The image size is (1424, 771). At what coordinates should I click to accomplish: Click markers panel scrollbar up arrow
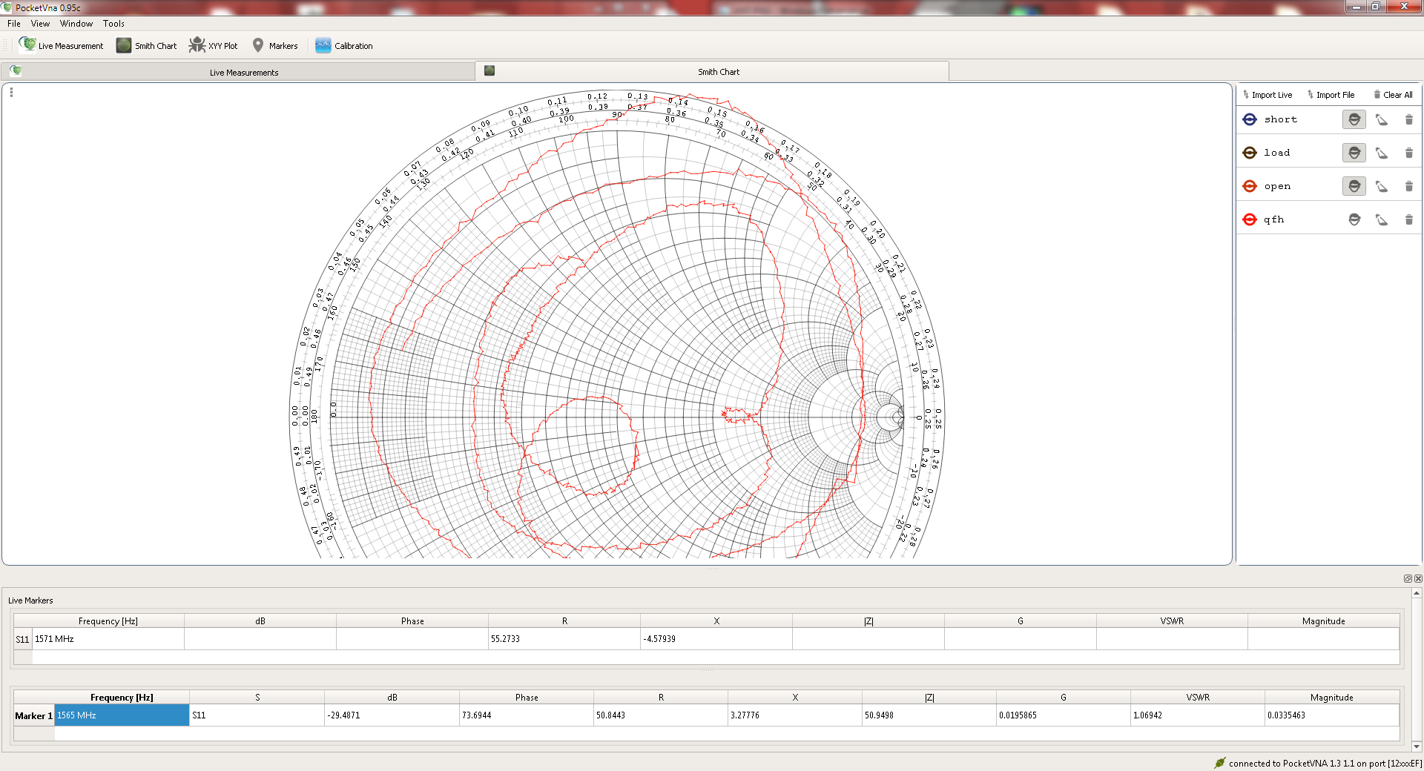coord(1417,593)
